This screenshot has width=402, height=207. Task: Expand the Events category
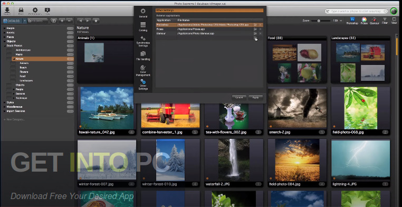click(x=4, y=33)
